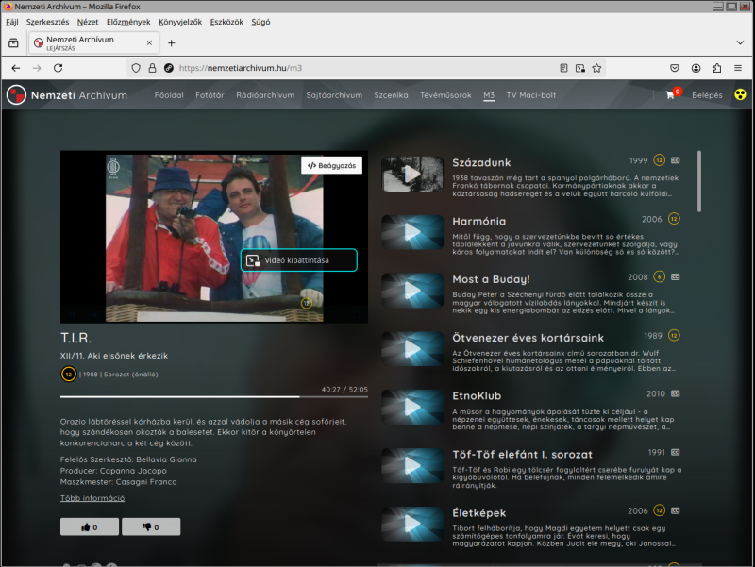The image size is (755, 567).
Task: Open the Most a Buday! title
Action: [491, 279]
